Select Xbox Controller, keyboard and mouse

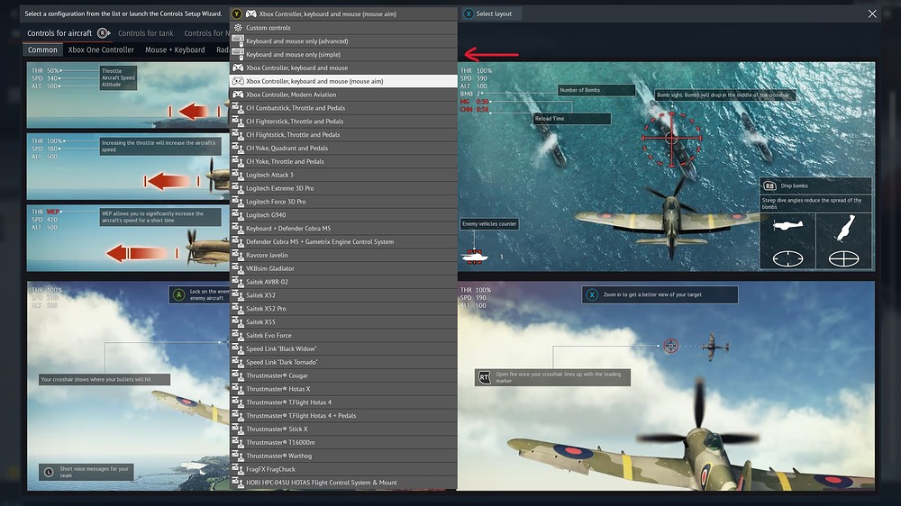343,68
